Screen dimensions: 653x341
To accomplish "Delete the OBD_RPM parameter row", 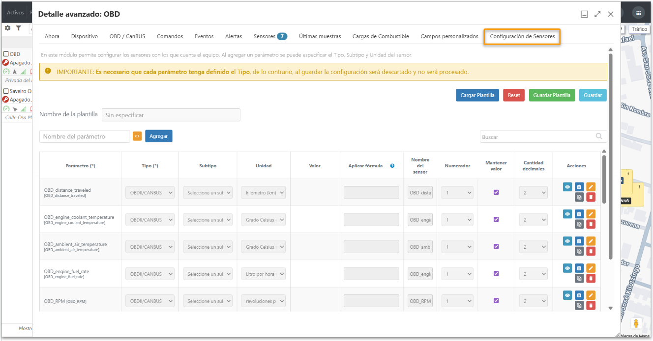I will point(591,305).
